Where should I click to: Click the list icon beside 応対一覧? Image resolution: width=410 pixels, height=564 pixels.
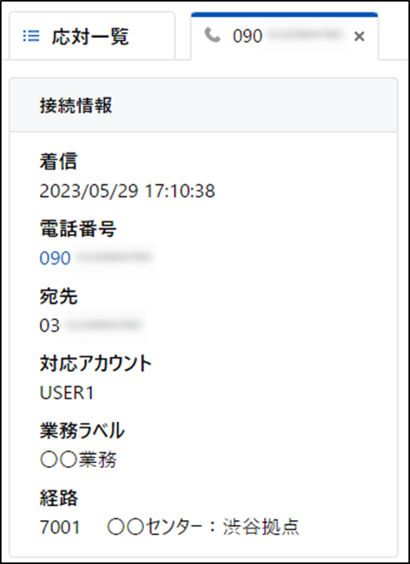point(31,36)
